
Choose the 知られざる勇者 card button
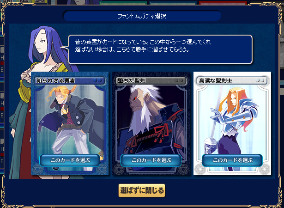(70, 160)
